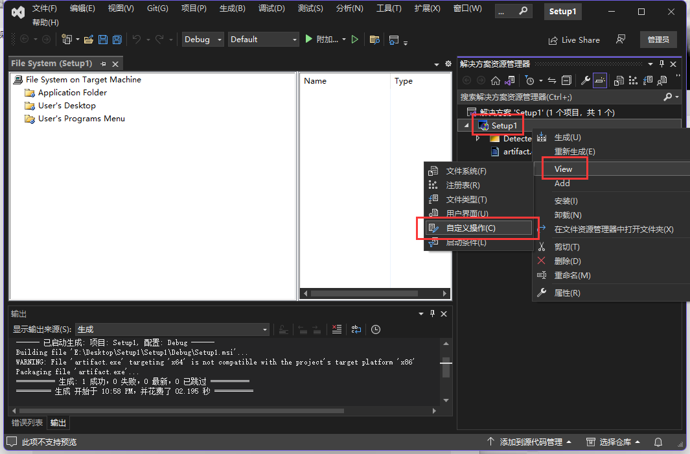Image resolution: width=690 pixels, height=454 pixels.
Task: Click Collapse All icon in Solution Explorer
Action: pos(566,80)
